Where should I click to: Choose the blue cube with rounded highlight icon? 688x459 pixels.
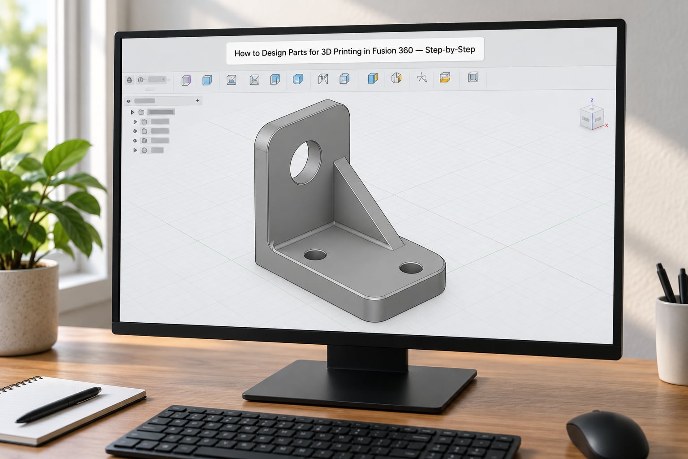[297, 79]
